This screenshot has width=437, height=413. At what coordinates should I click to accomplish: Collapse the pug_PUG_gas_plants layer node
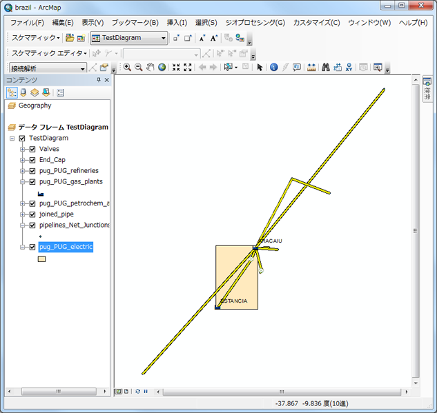(x=22, y=182)
